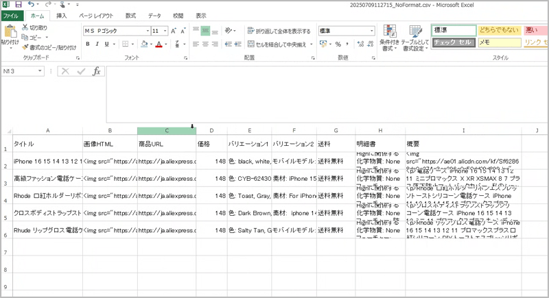Switch to the 数式 tab
This screenshot has height=298, width=549.
point(130,16)
